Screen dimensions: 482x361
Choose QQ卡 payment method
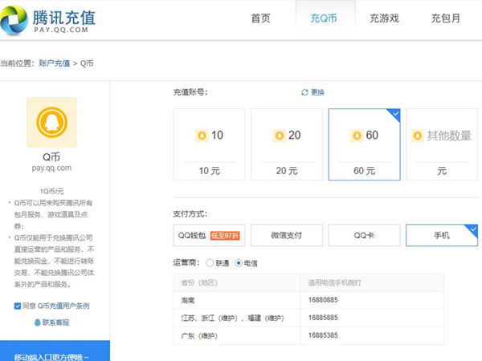(364, 235)
